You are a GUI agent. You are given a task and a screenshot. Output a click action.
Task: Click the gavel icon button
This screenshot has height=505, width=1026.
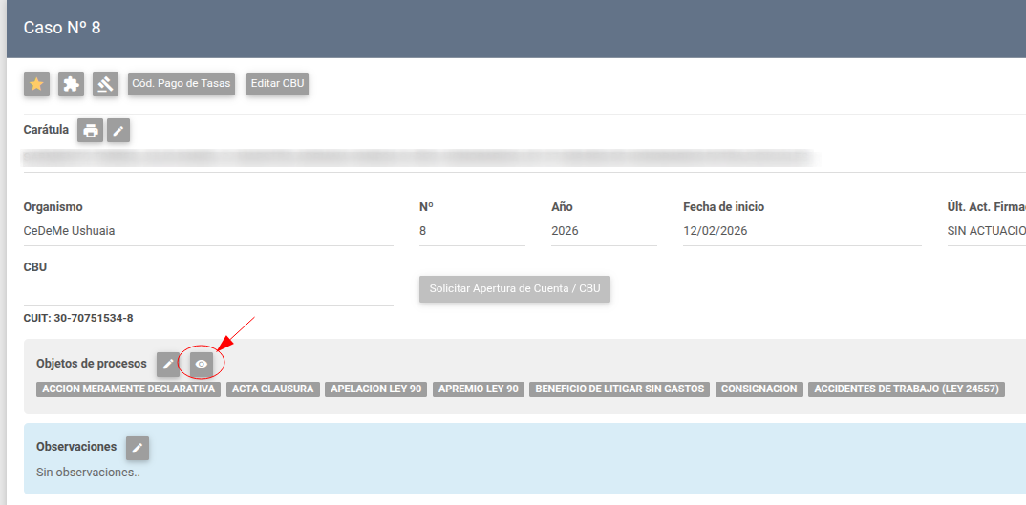[105, 84]
